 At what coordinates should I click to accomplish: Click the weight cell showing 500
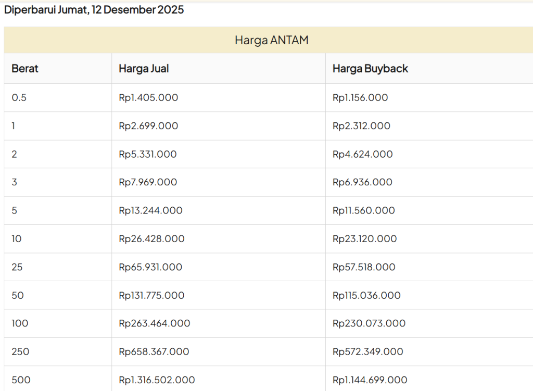pos(21,380)
